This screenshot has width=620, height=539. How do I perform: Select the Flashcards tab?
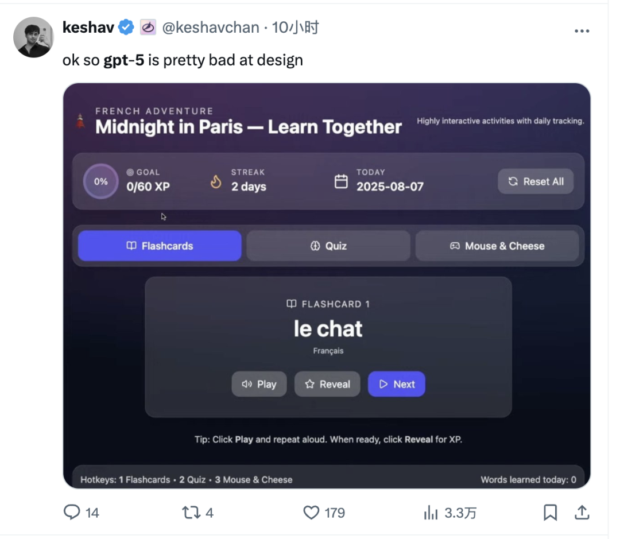tap(160, 246)
